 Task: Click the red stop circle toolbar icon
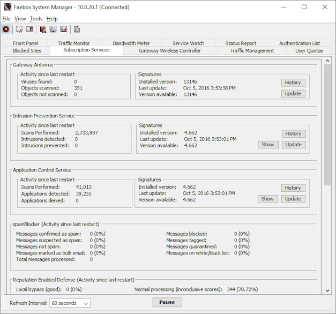pyautogui.click(x=6, y=29)
